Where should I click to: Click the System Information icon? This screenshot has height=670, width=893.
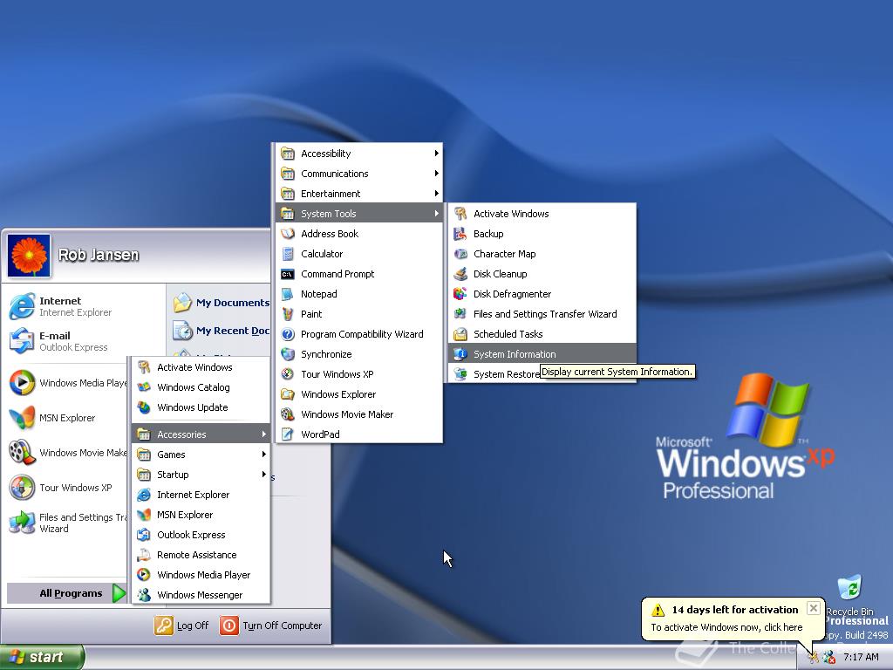460,354
